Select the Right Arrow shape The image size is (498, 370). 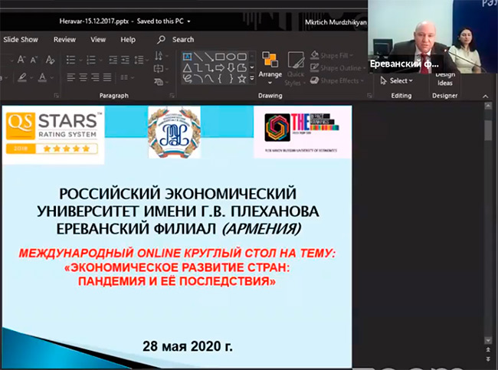tap(220, 67)
